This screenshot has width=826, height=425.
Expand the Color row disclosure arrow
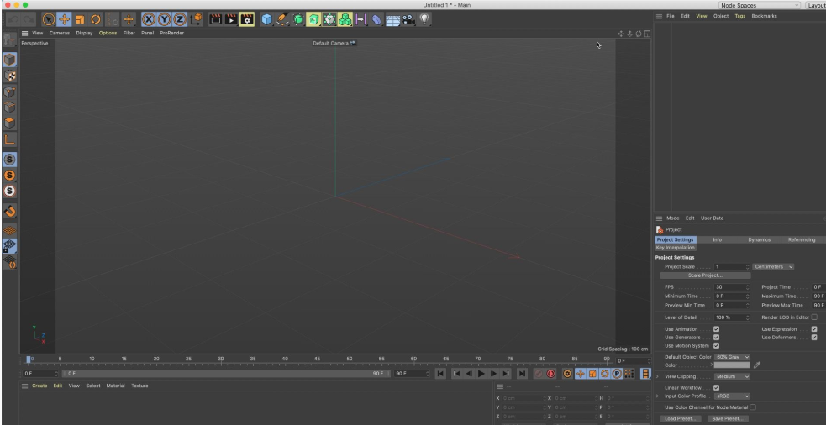(711, 365)
